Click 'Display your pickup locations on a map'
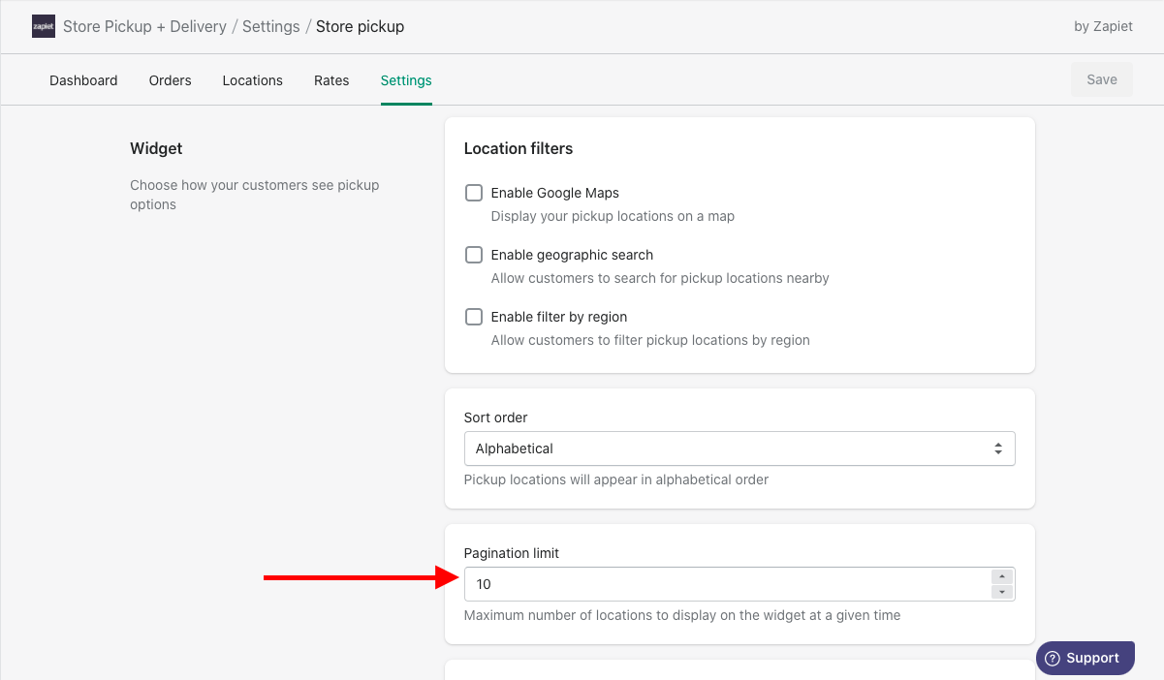Screen dimensions: 1164x680 pyautogui.click(x=613, y=216)
